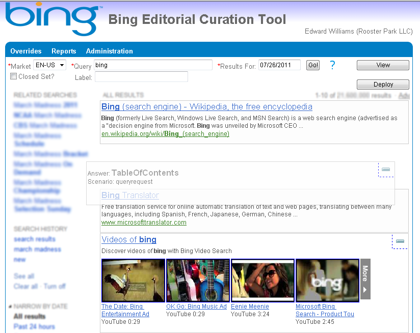Click the 'Bing Editorial Curation Tool' title

[x=197, y=19]
